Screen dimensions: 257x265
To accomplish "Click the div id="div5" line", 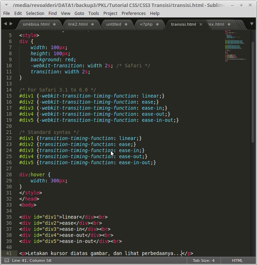I will pos(71,241).
